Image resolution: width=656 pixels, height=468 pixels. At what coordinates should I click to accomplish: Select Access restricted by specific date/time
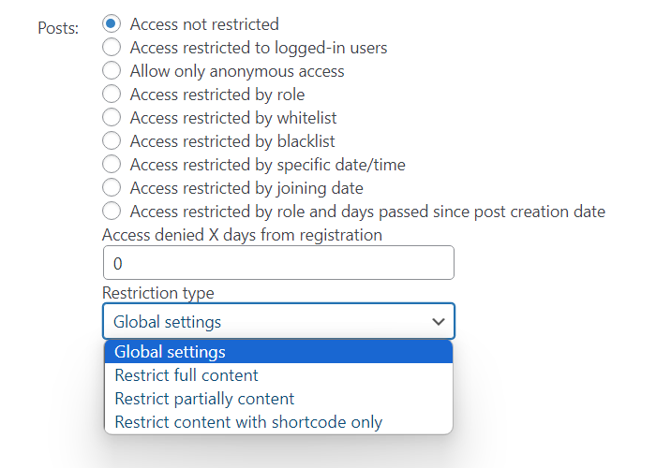pos(112,164)
